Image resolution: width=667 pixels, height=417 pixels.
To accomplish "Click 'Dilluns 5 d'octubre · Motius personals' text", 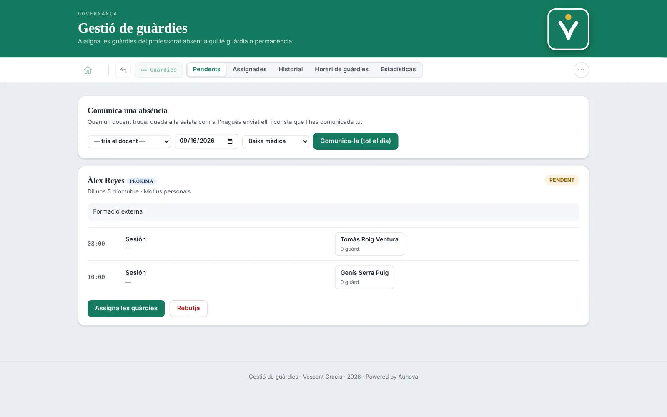I will tap(139, 192).
